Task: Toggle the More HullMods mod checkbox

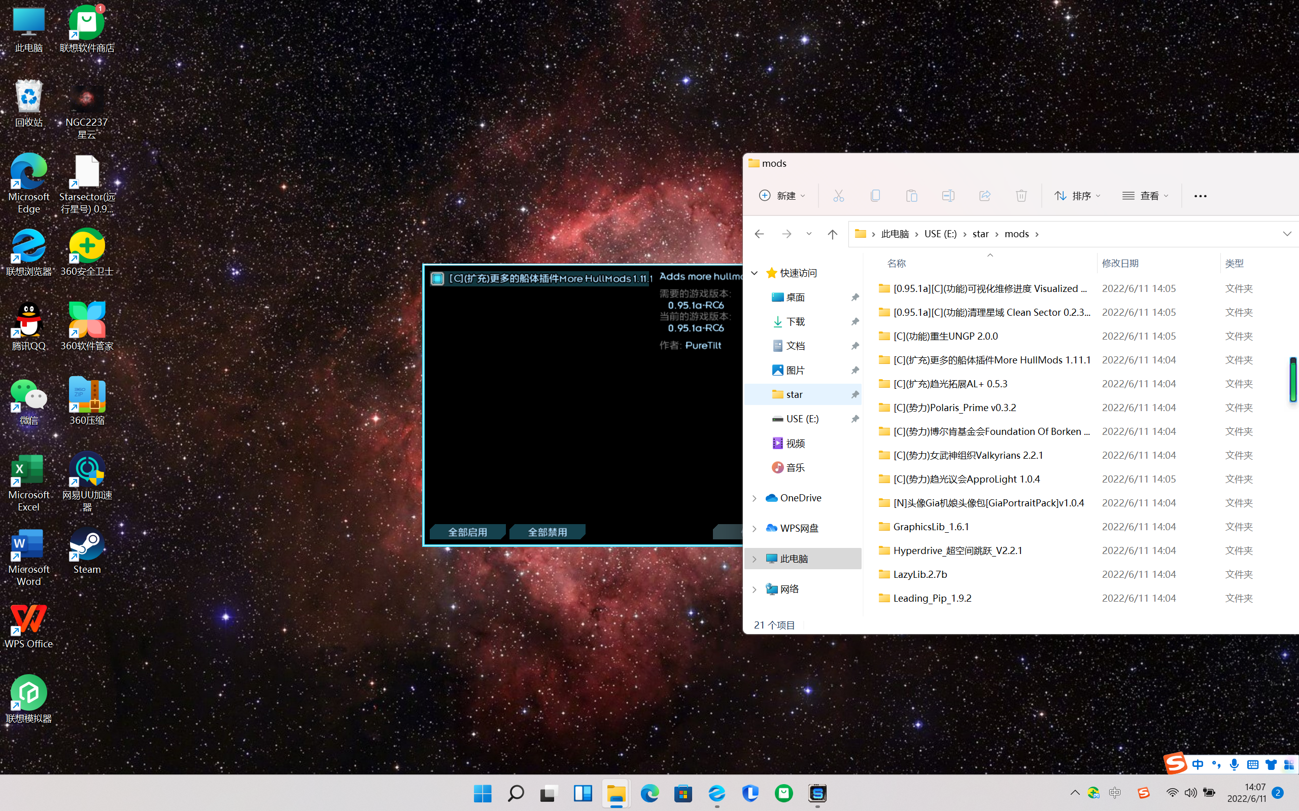Action: [437, 278]
